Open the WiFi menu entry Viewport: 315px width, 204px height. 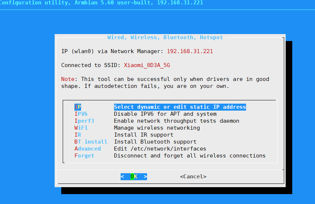tap(81, 128)
